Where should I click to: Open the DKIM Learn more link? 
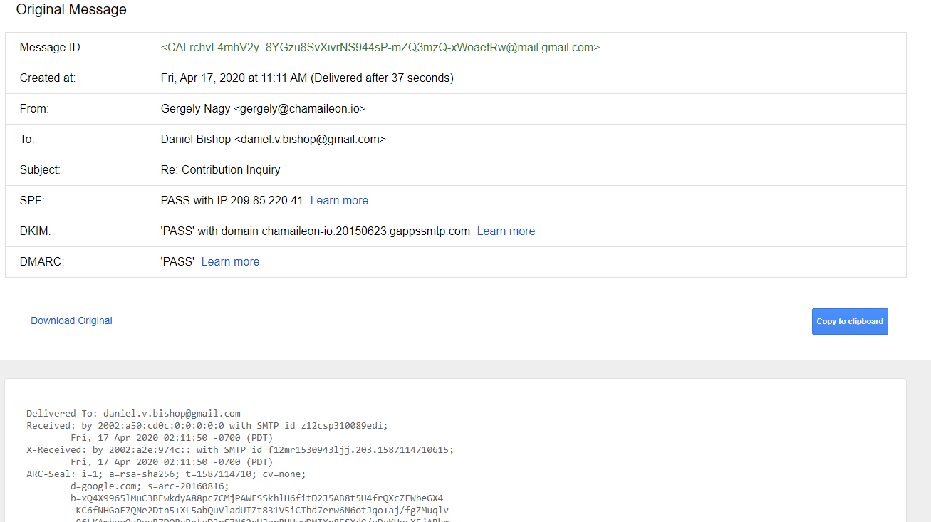coord(506,231)
